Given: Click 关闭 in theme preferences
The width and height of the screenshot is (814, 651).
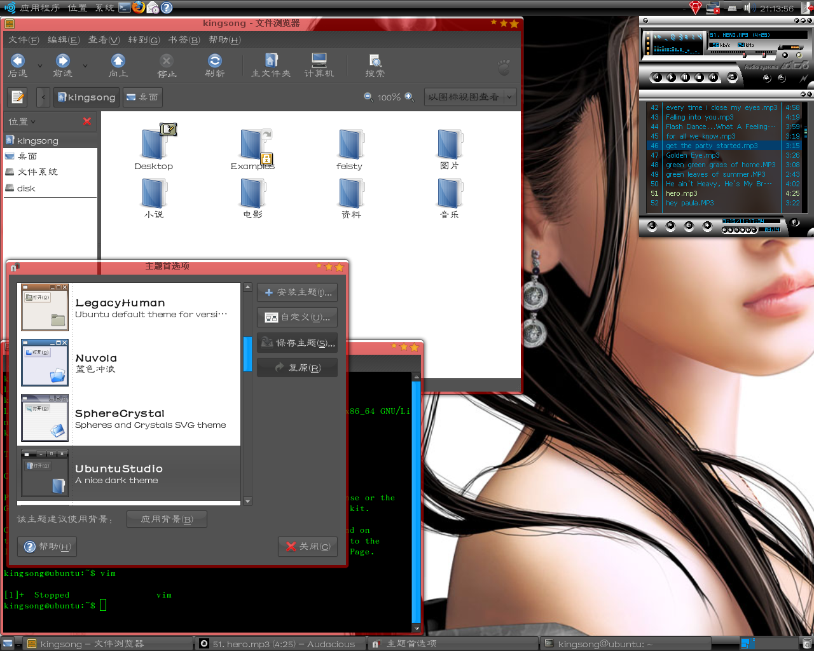Looking at the screenshot, I should point(308,547).
